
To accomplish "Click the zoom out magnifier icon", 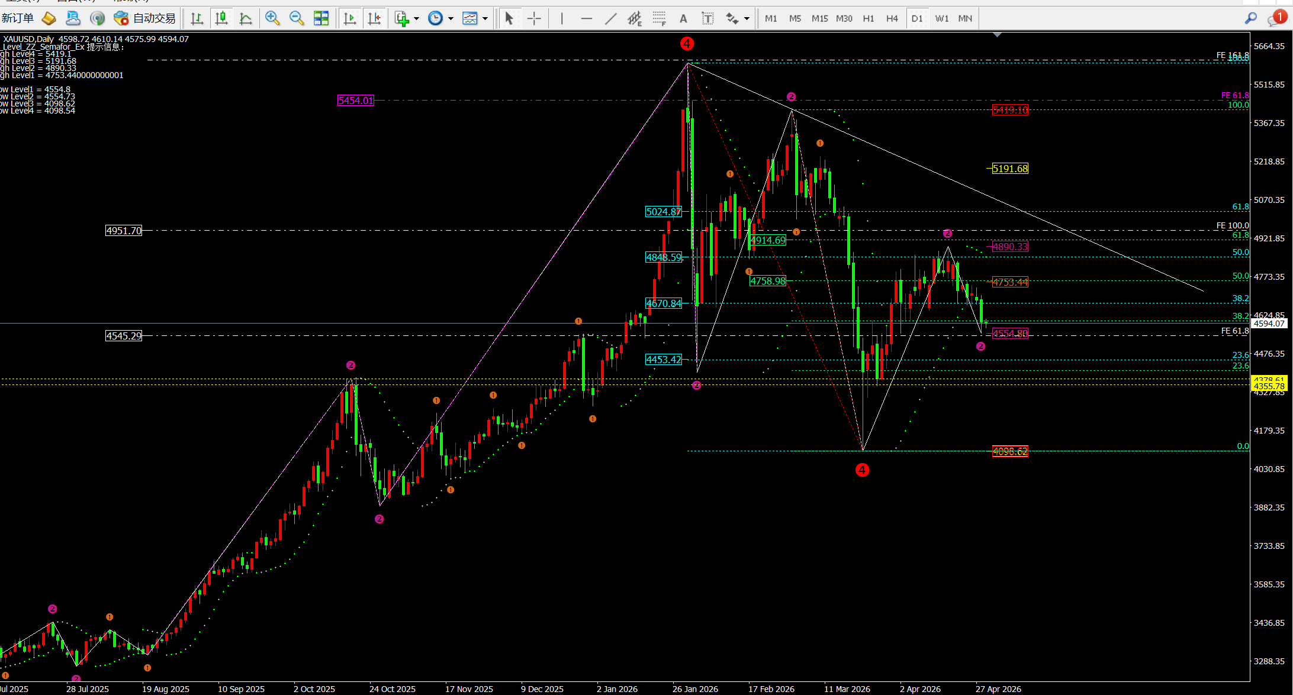I will click(297, 18).
